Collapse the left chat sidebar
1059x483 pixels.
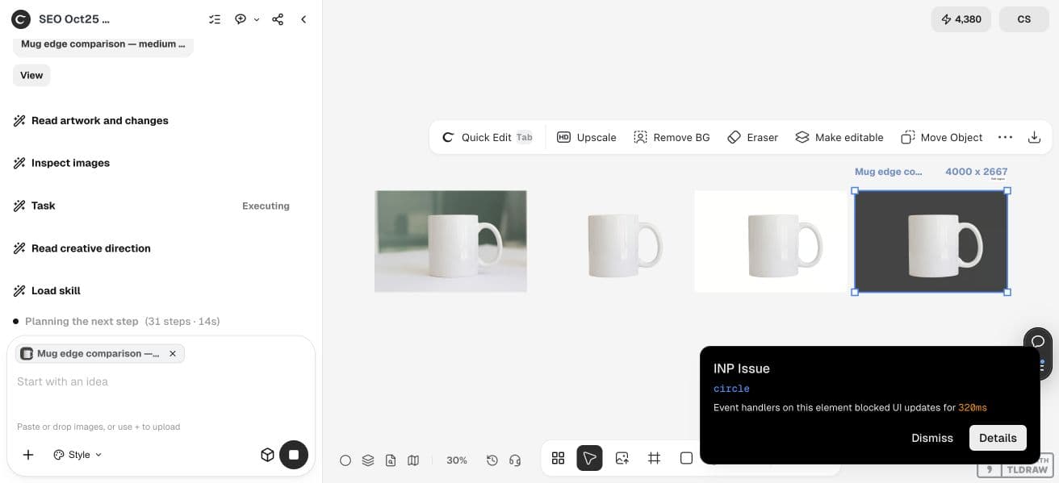(303, 19)
